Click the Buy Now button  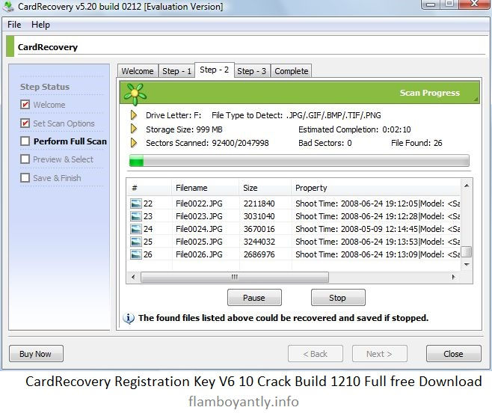tap(36, 354)
